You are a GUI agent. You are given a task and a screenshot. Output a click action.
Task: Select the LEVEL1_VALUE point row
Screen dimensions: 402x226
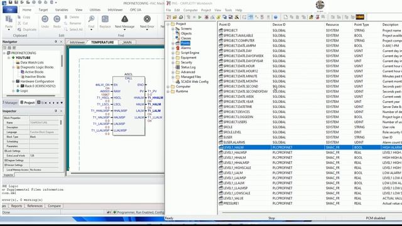point(310,198)
